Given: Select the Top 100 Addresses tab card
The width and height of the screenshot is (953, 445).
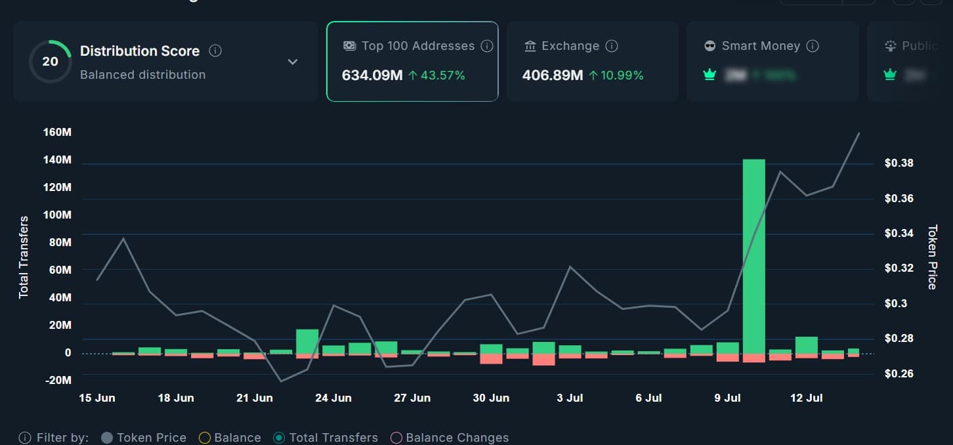Looking at the screenshot, I should pyautogui.click(x=412, y=62).
